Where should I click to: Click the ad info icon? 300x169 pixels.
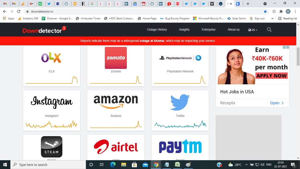click(284, 47)
